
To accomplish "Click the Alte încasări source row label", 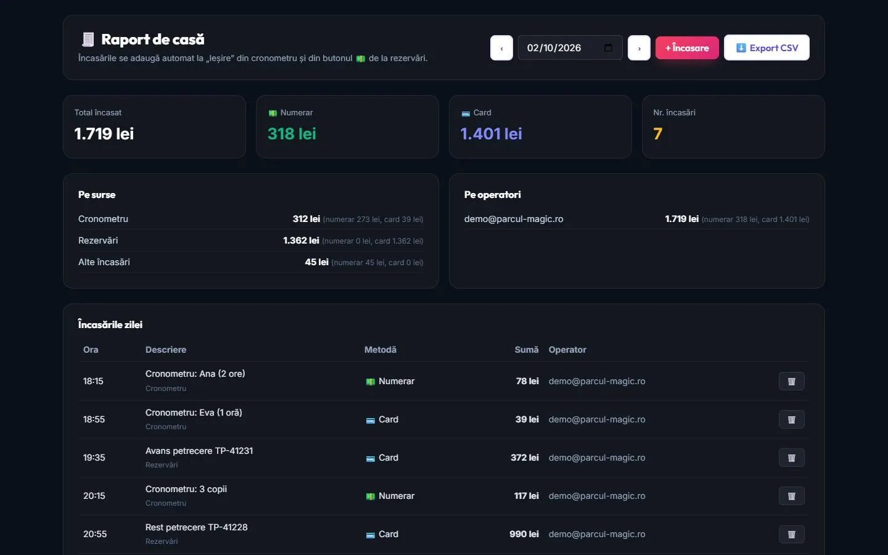I will pyautogui.click(x=104, y=262).
